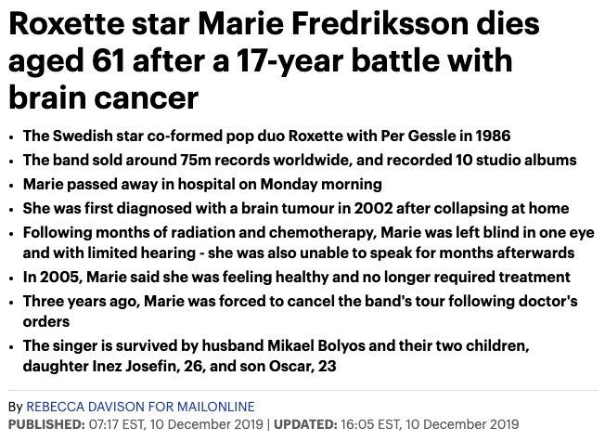Viewport: 605px width, 441px height.
Task: Select the brain tumour diagnosis in 2002 bullet
Action: [x=296, y=209]
